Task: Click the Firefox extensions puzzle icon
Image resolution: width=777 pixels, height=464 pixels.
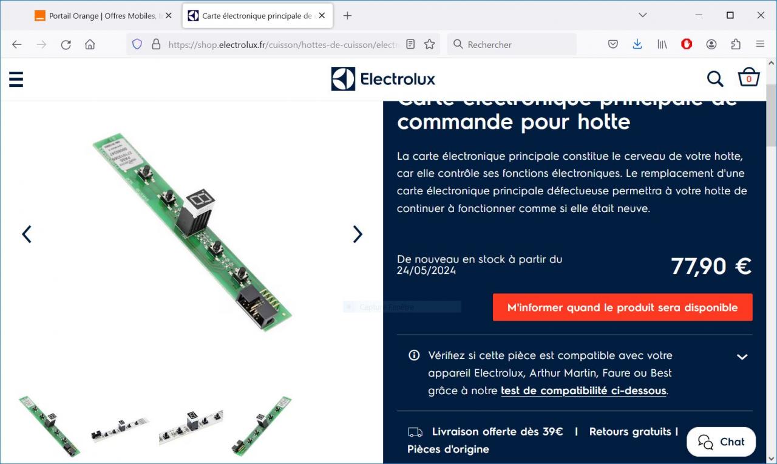Action: click(x=736, y=44)
